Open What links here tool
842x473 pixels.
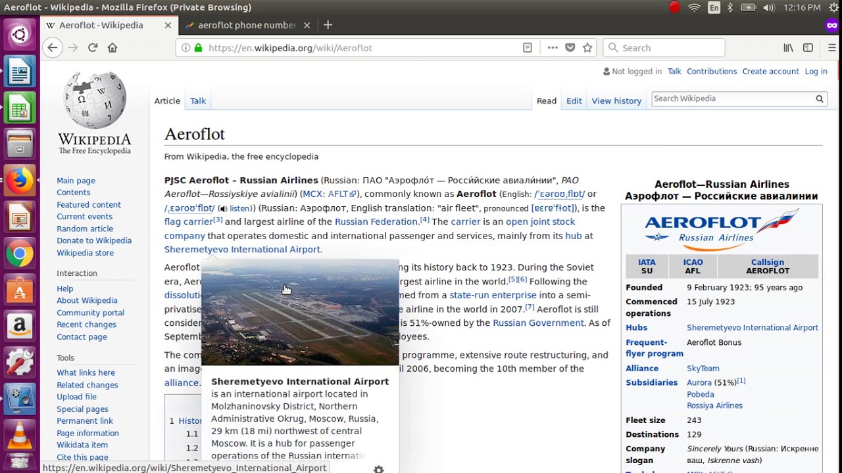pyautogui.click(x=86, y=372)
